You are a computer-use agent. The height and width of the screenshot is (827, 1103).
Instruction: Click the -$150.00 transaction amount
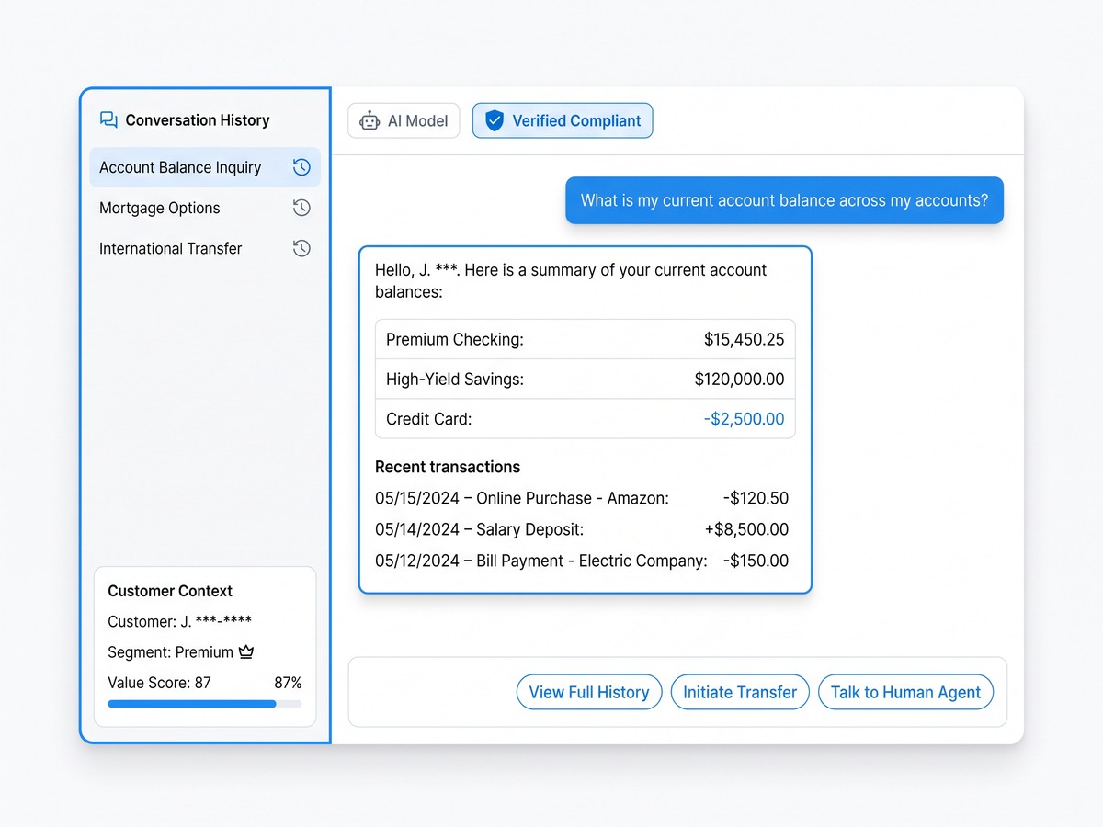pyautogui.click(x=756, y=561)
